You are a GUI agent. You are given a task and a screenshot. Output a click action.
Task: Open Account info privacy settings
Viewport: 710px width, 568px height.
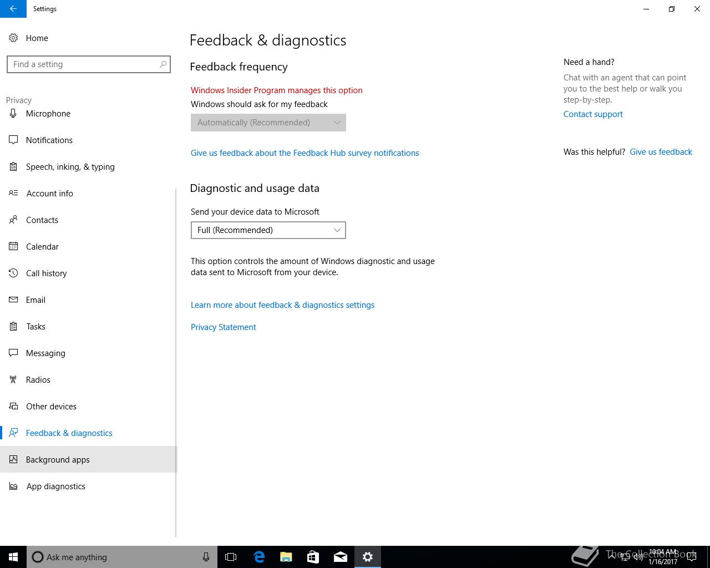point(89,194)
